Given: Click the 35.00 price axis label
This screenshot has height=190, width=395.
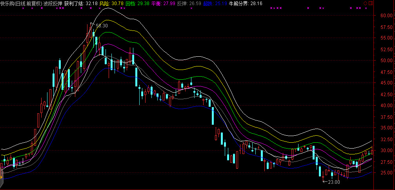Looking at the screenshot, I should (x=386, y=128).
